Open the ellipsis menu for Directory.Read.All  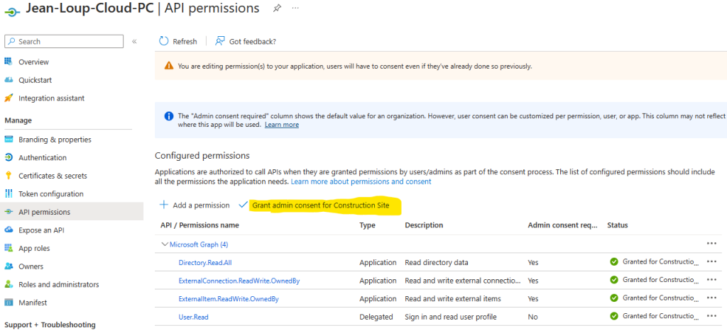click(711, 261)
